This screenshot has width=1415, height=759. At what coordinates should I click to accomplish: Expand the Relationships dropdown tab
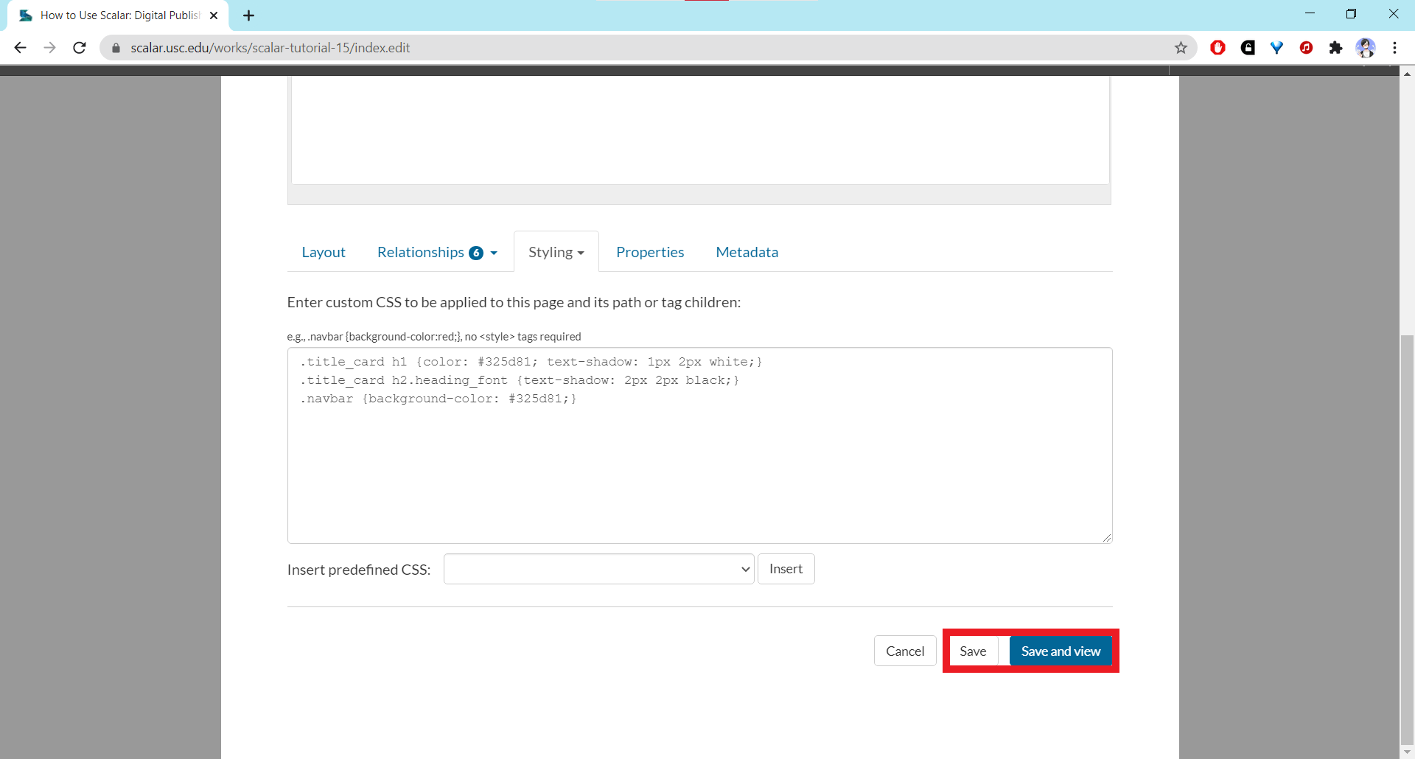pyautogui.click(x=437, y=252)
